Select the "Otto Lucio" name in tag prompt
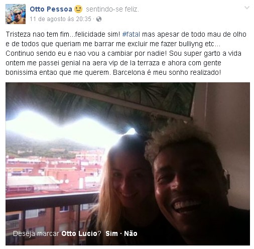This screenshot has height=249, width=254. (79, 233)
